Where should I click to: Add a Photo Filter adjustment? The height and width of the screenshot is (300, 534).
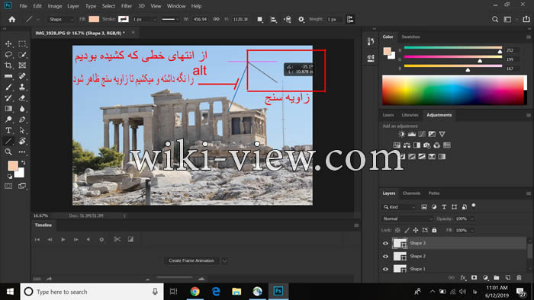pos(426,145)
